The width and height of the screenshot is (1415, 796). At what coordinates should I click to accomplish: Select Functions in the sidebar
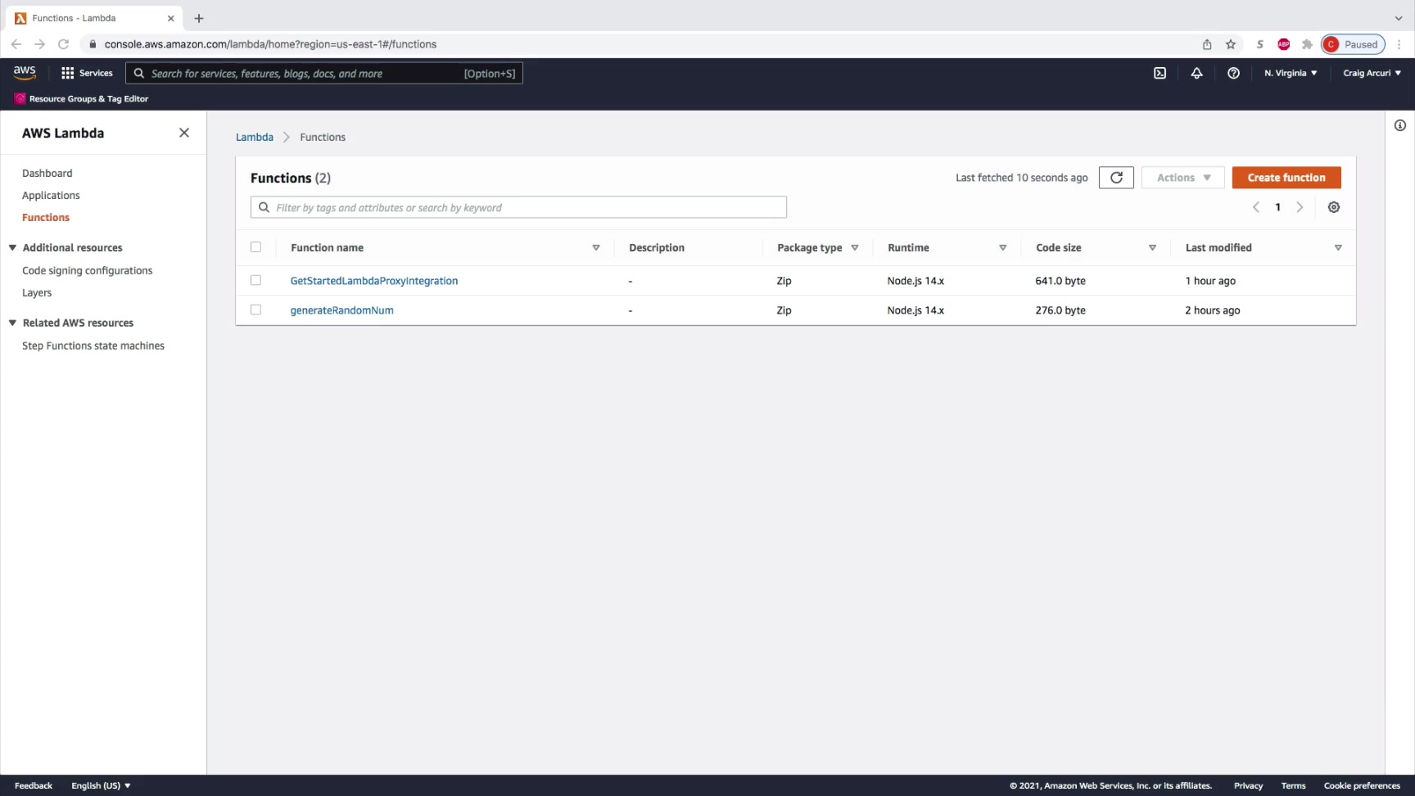pos(46,217)
